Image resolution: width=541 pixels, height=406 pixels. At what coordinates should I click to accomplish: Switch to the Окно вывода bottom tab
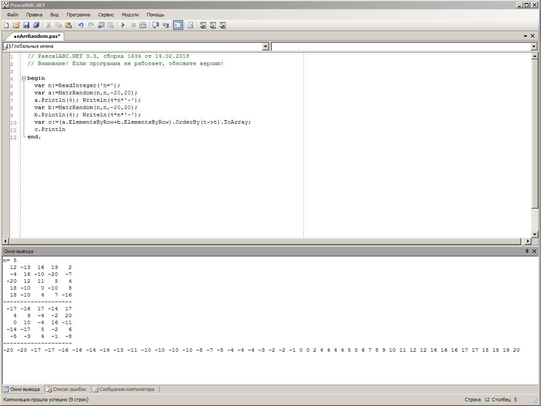coord(22,389)
